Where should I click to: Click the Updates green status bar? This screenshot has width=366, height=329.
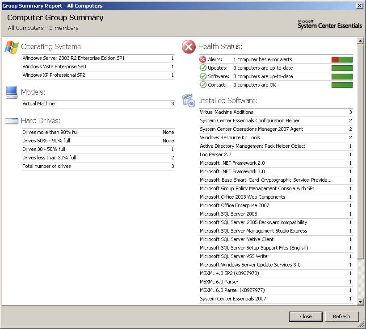(x=342, y=68)
